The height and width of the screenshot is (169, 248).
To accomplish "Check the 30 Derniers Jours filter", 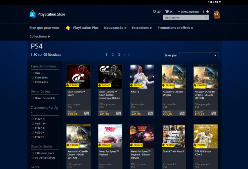I will tap(33, 158).
